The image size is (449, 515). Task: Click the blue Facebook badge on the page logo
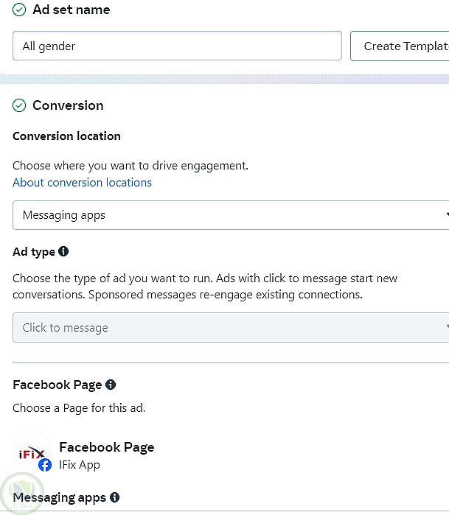45,465
